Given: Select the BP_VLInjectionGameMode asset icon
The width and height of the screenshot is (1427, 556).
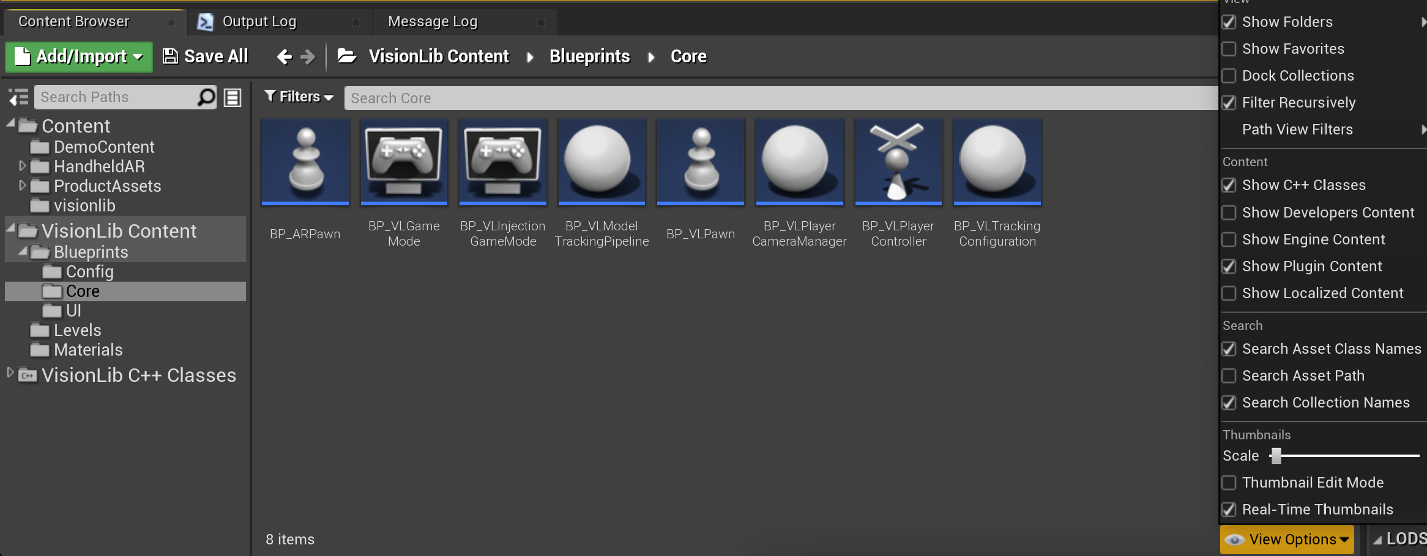Looking at the screenshot, I should (x=503, y=161).
